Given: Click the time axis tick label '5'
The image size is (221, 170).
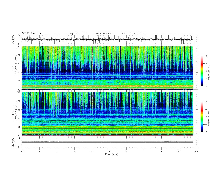Looking at the screenshot, I should click(109, 151).
